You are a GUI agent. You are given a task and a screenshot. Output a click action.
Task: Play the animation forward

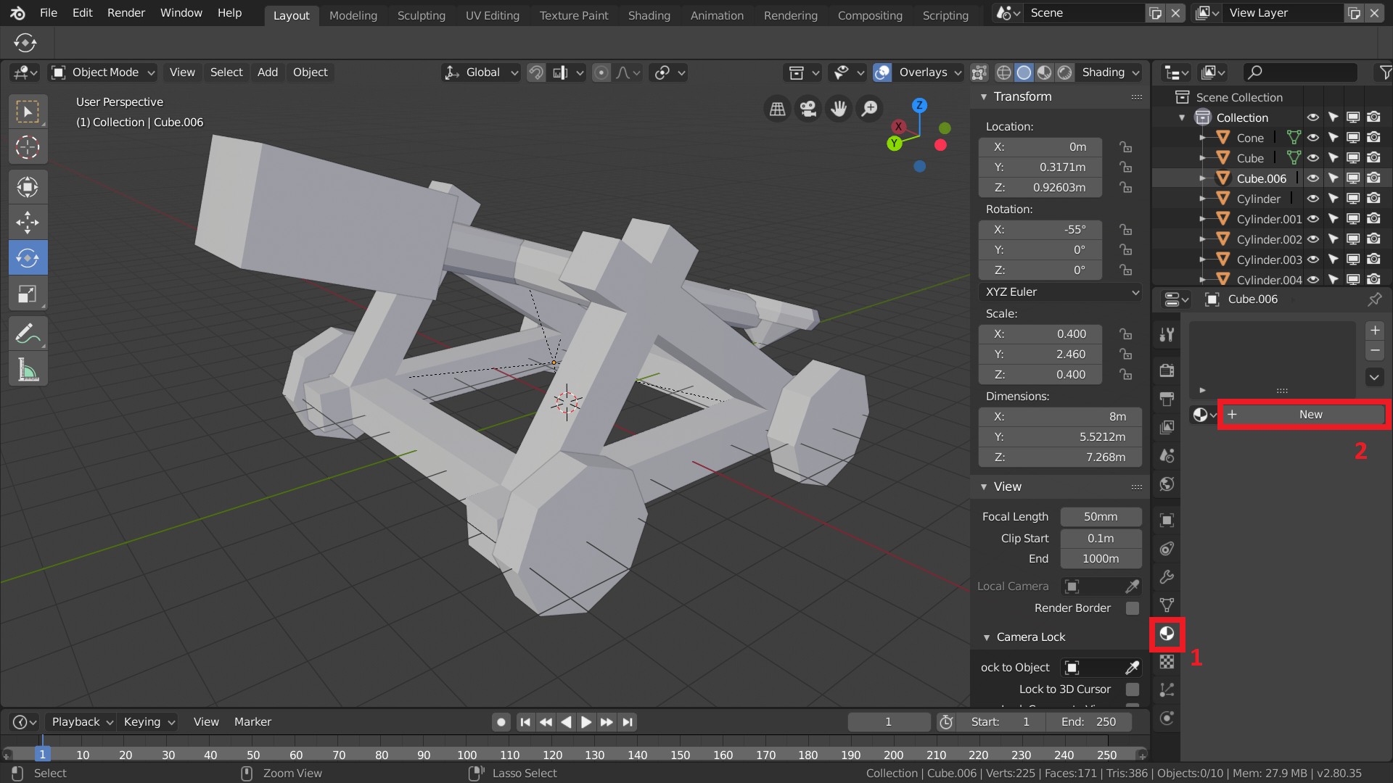[586, 722]
